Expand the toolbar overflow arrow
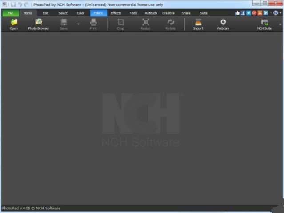Screen dimensions: 284x213 [280, 24]
